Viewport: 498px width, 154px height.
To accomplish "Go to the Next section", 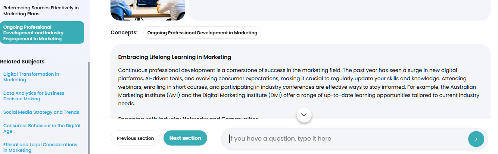I will 185,138.
